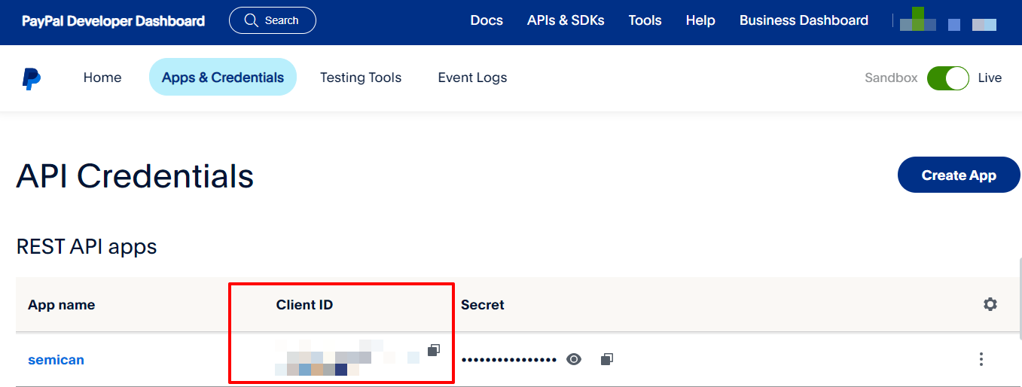The height and width of the screenshot is (387, 1022).
Task: Click the masked Secret dots
Action: pyautogui.click(x=509, y=360)
